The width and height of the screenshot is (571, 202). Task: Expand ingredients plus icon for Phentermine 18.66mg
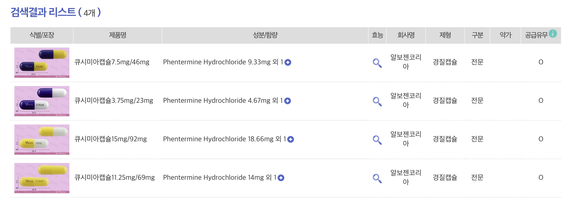tap(291, 139)
